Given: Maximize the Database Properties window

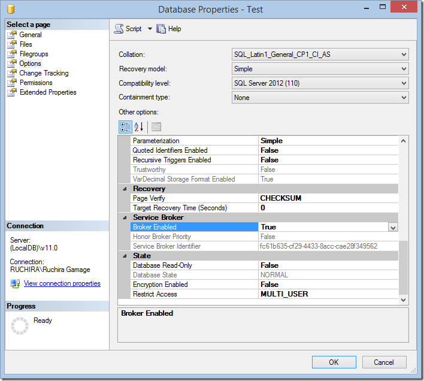Looking at the screenshot, I should (x=382, y=7).
